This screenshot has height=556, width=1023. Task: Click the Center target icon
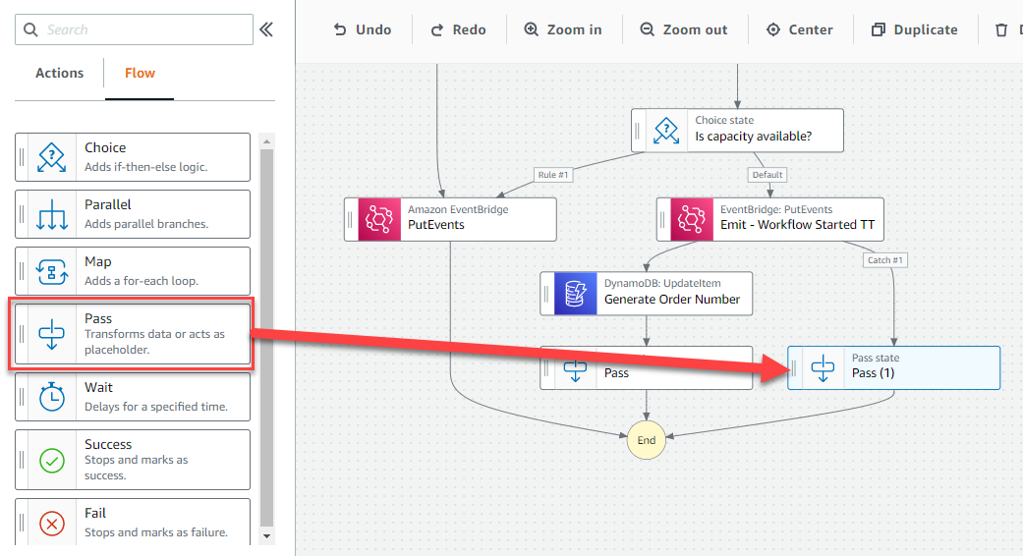(x=773, y=29)
